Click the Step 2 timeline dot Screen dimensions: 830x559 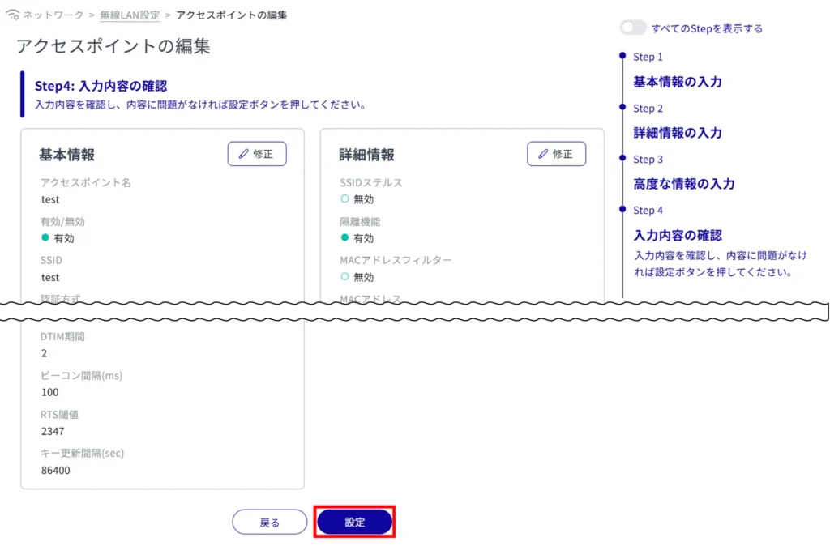point(622,107)
